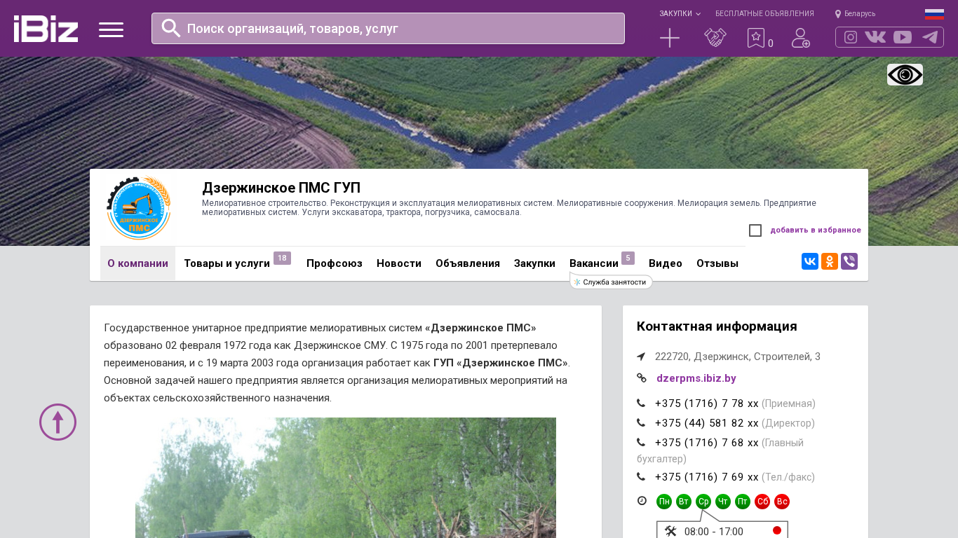Click the 08:00 - 17:00 working hours
The image size is (958, 538).
[x=714, y=532]
